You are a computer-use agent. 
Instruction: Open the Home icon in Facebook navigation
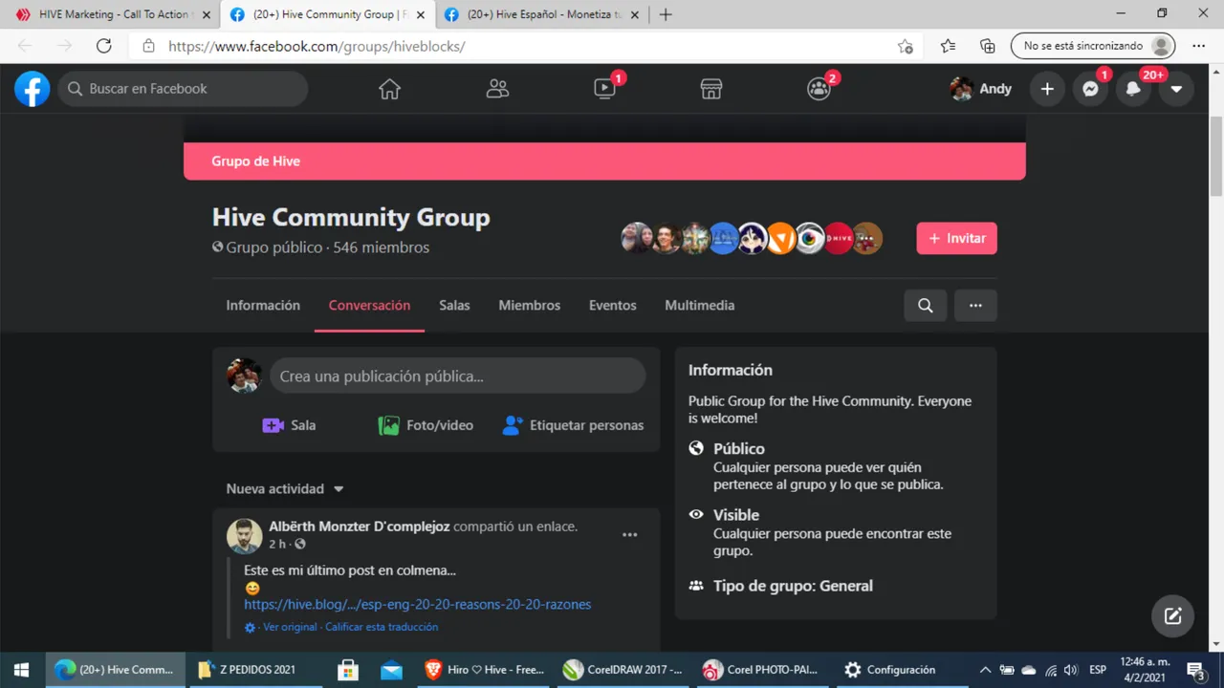pos(389,89)
